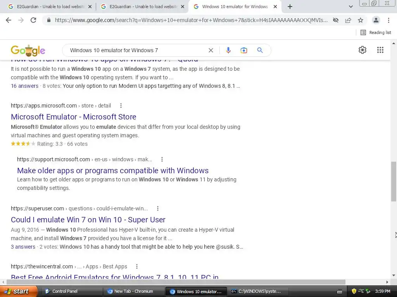
Task: Open the Chromium profile avatar
Action: click(x=376, y=20)
